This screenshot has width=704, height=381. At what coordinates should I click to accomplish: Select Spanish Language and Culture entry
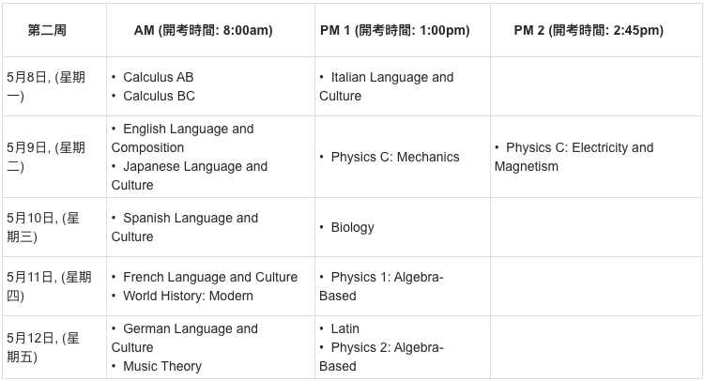click(x=185, y=227)
